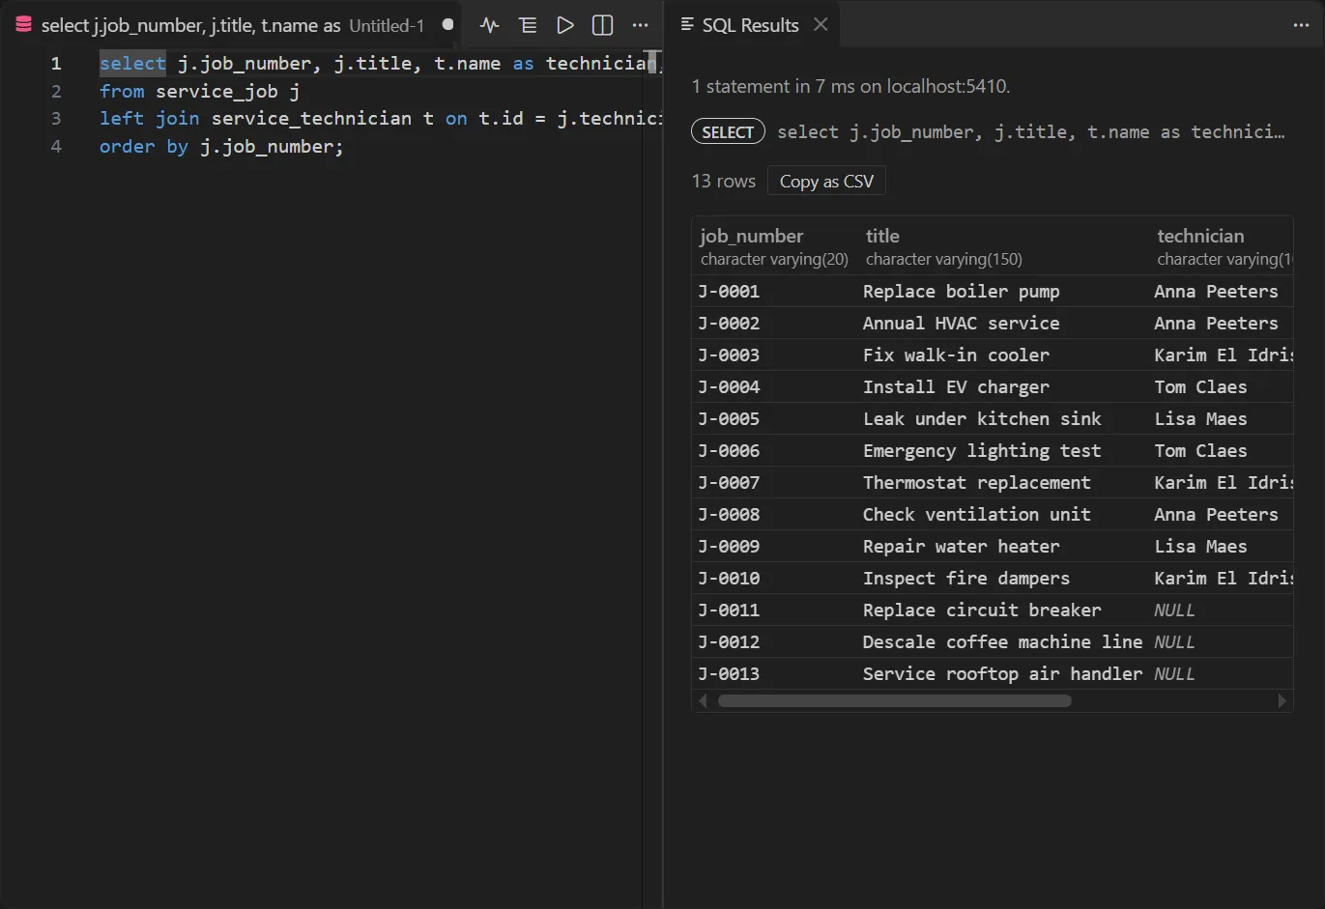Split the editor with the split icon
The image size is (1325, 909).
coord(603,25)
